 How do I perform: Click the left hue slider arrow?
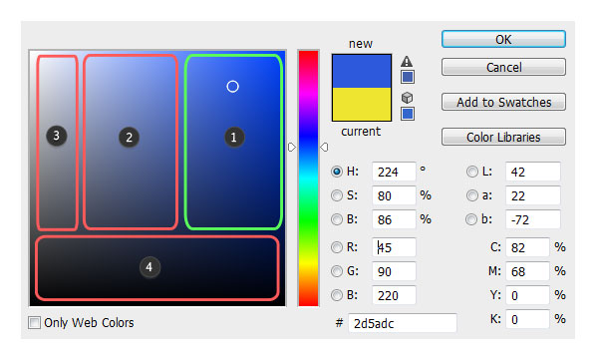292,147
